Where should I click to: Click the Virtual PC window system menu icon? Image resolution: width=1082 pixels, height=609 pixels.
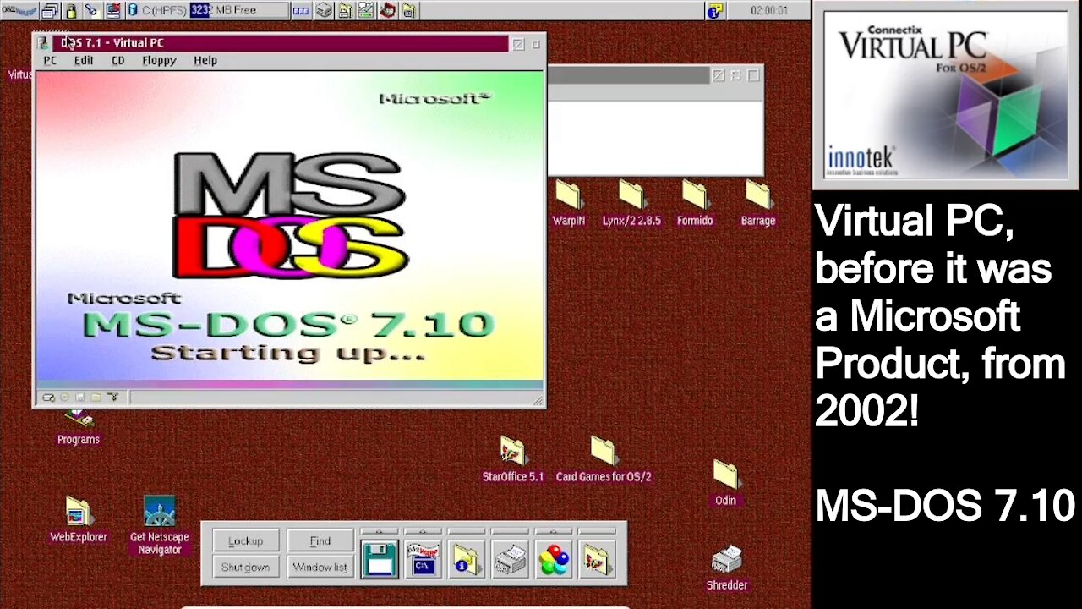44,42
